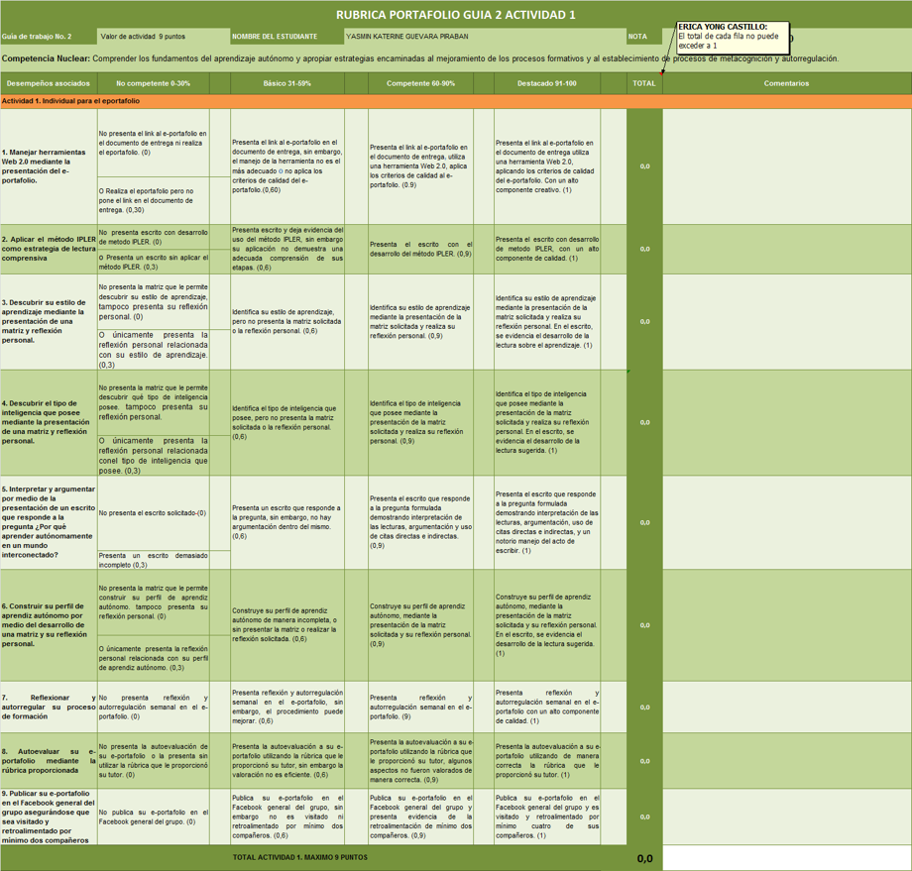Click the No competente 0-30% column header
This screenshot has width=912, height=871.
(153, 83)
